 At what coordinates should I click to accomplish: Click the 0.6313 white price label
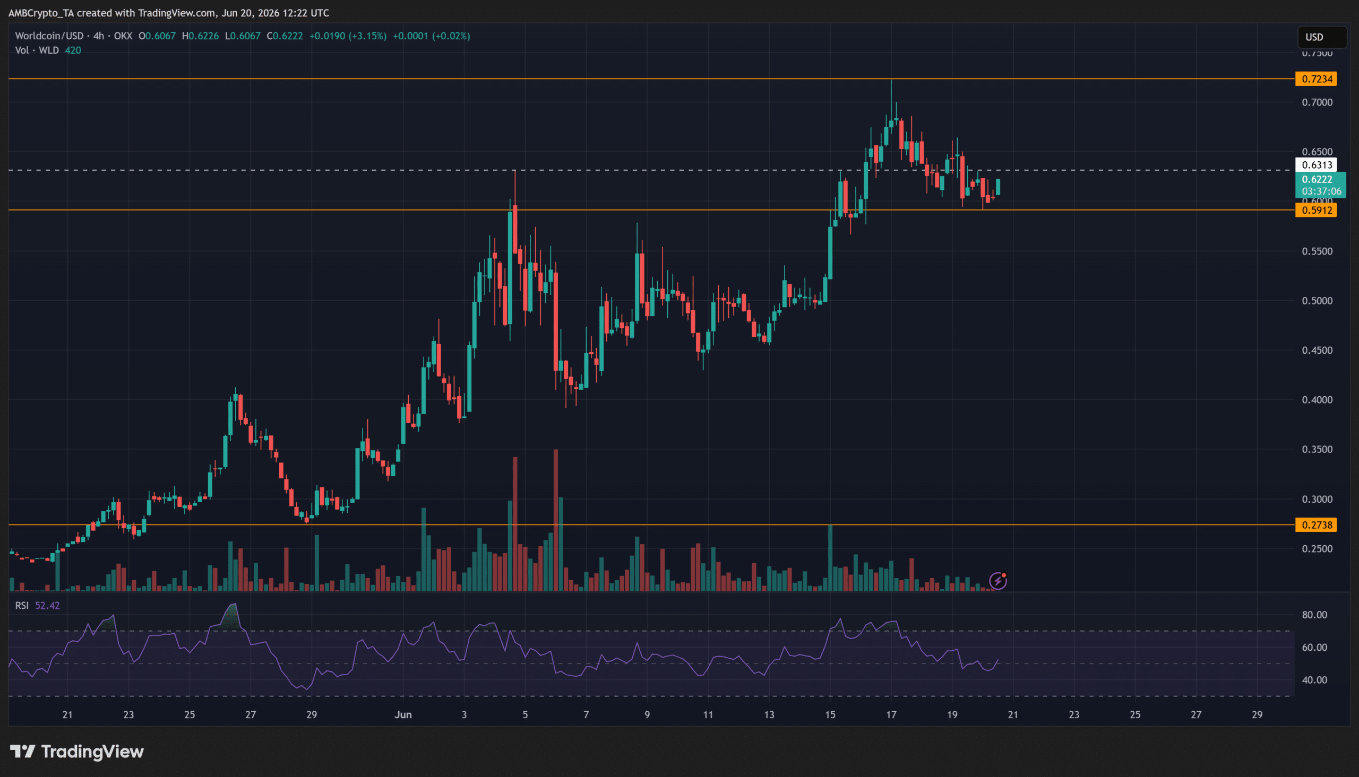1317,165
